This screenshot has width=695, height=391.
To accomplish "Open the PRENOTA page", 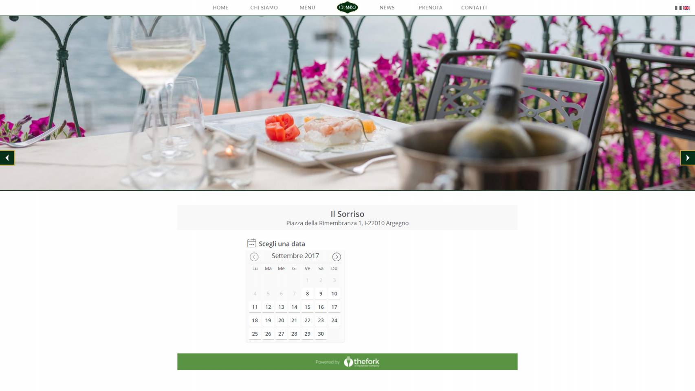I will pyautogui.click(x=431, y=8).
